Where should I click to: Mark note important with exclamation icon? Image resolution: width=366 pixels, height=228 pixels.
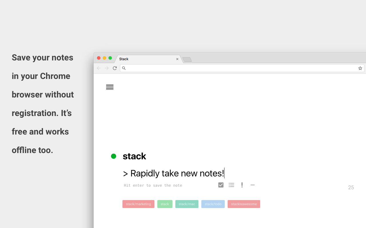[x=242, y=185]
